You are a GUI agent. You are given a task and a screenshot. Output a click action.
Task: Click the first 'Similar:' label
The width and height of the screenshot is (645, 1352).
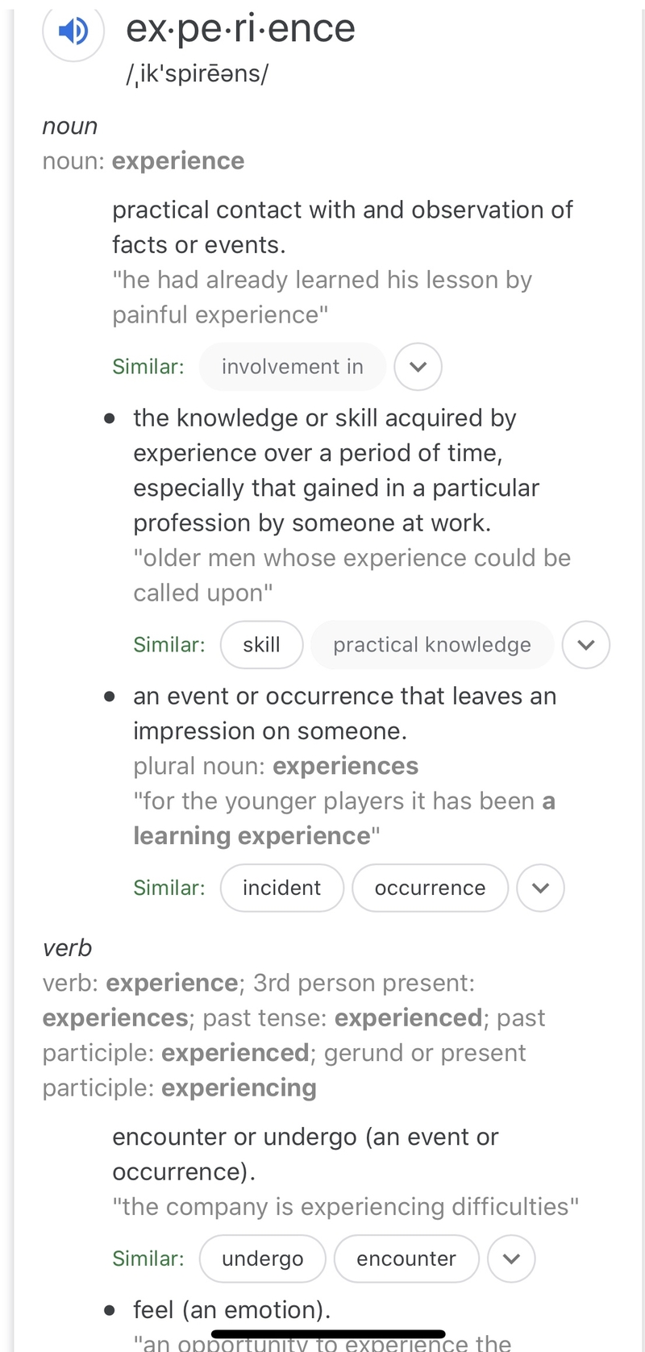point(148,367)
